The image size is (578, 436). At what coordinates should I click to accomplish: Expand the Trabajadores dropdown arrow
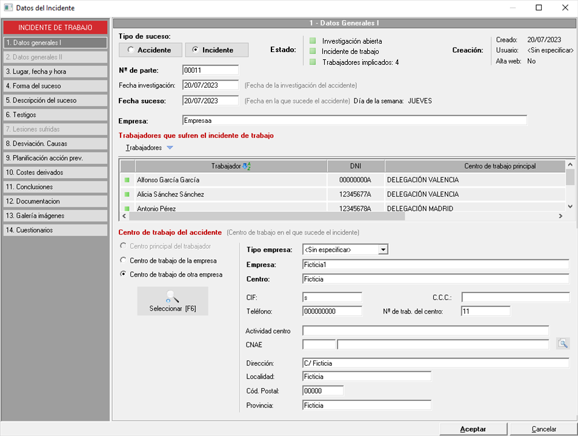point(170,148)
